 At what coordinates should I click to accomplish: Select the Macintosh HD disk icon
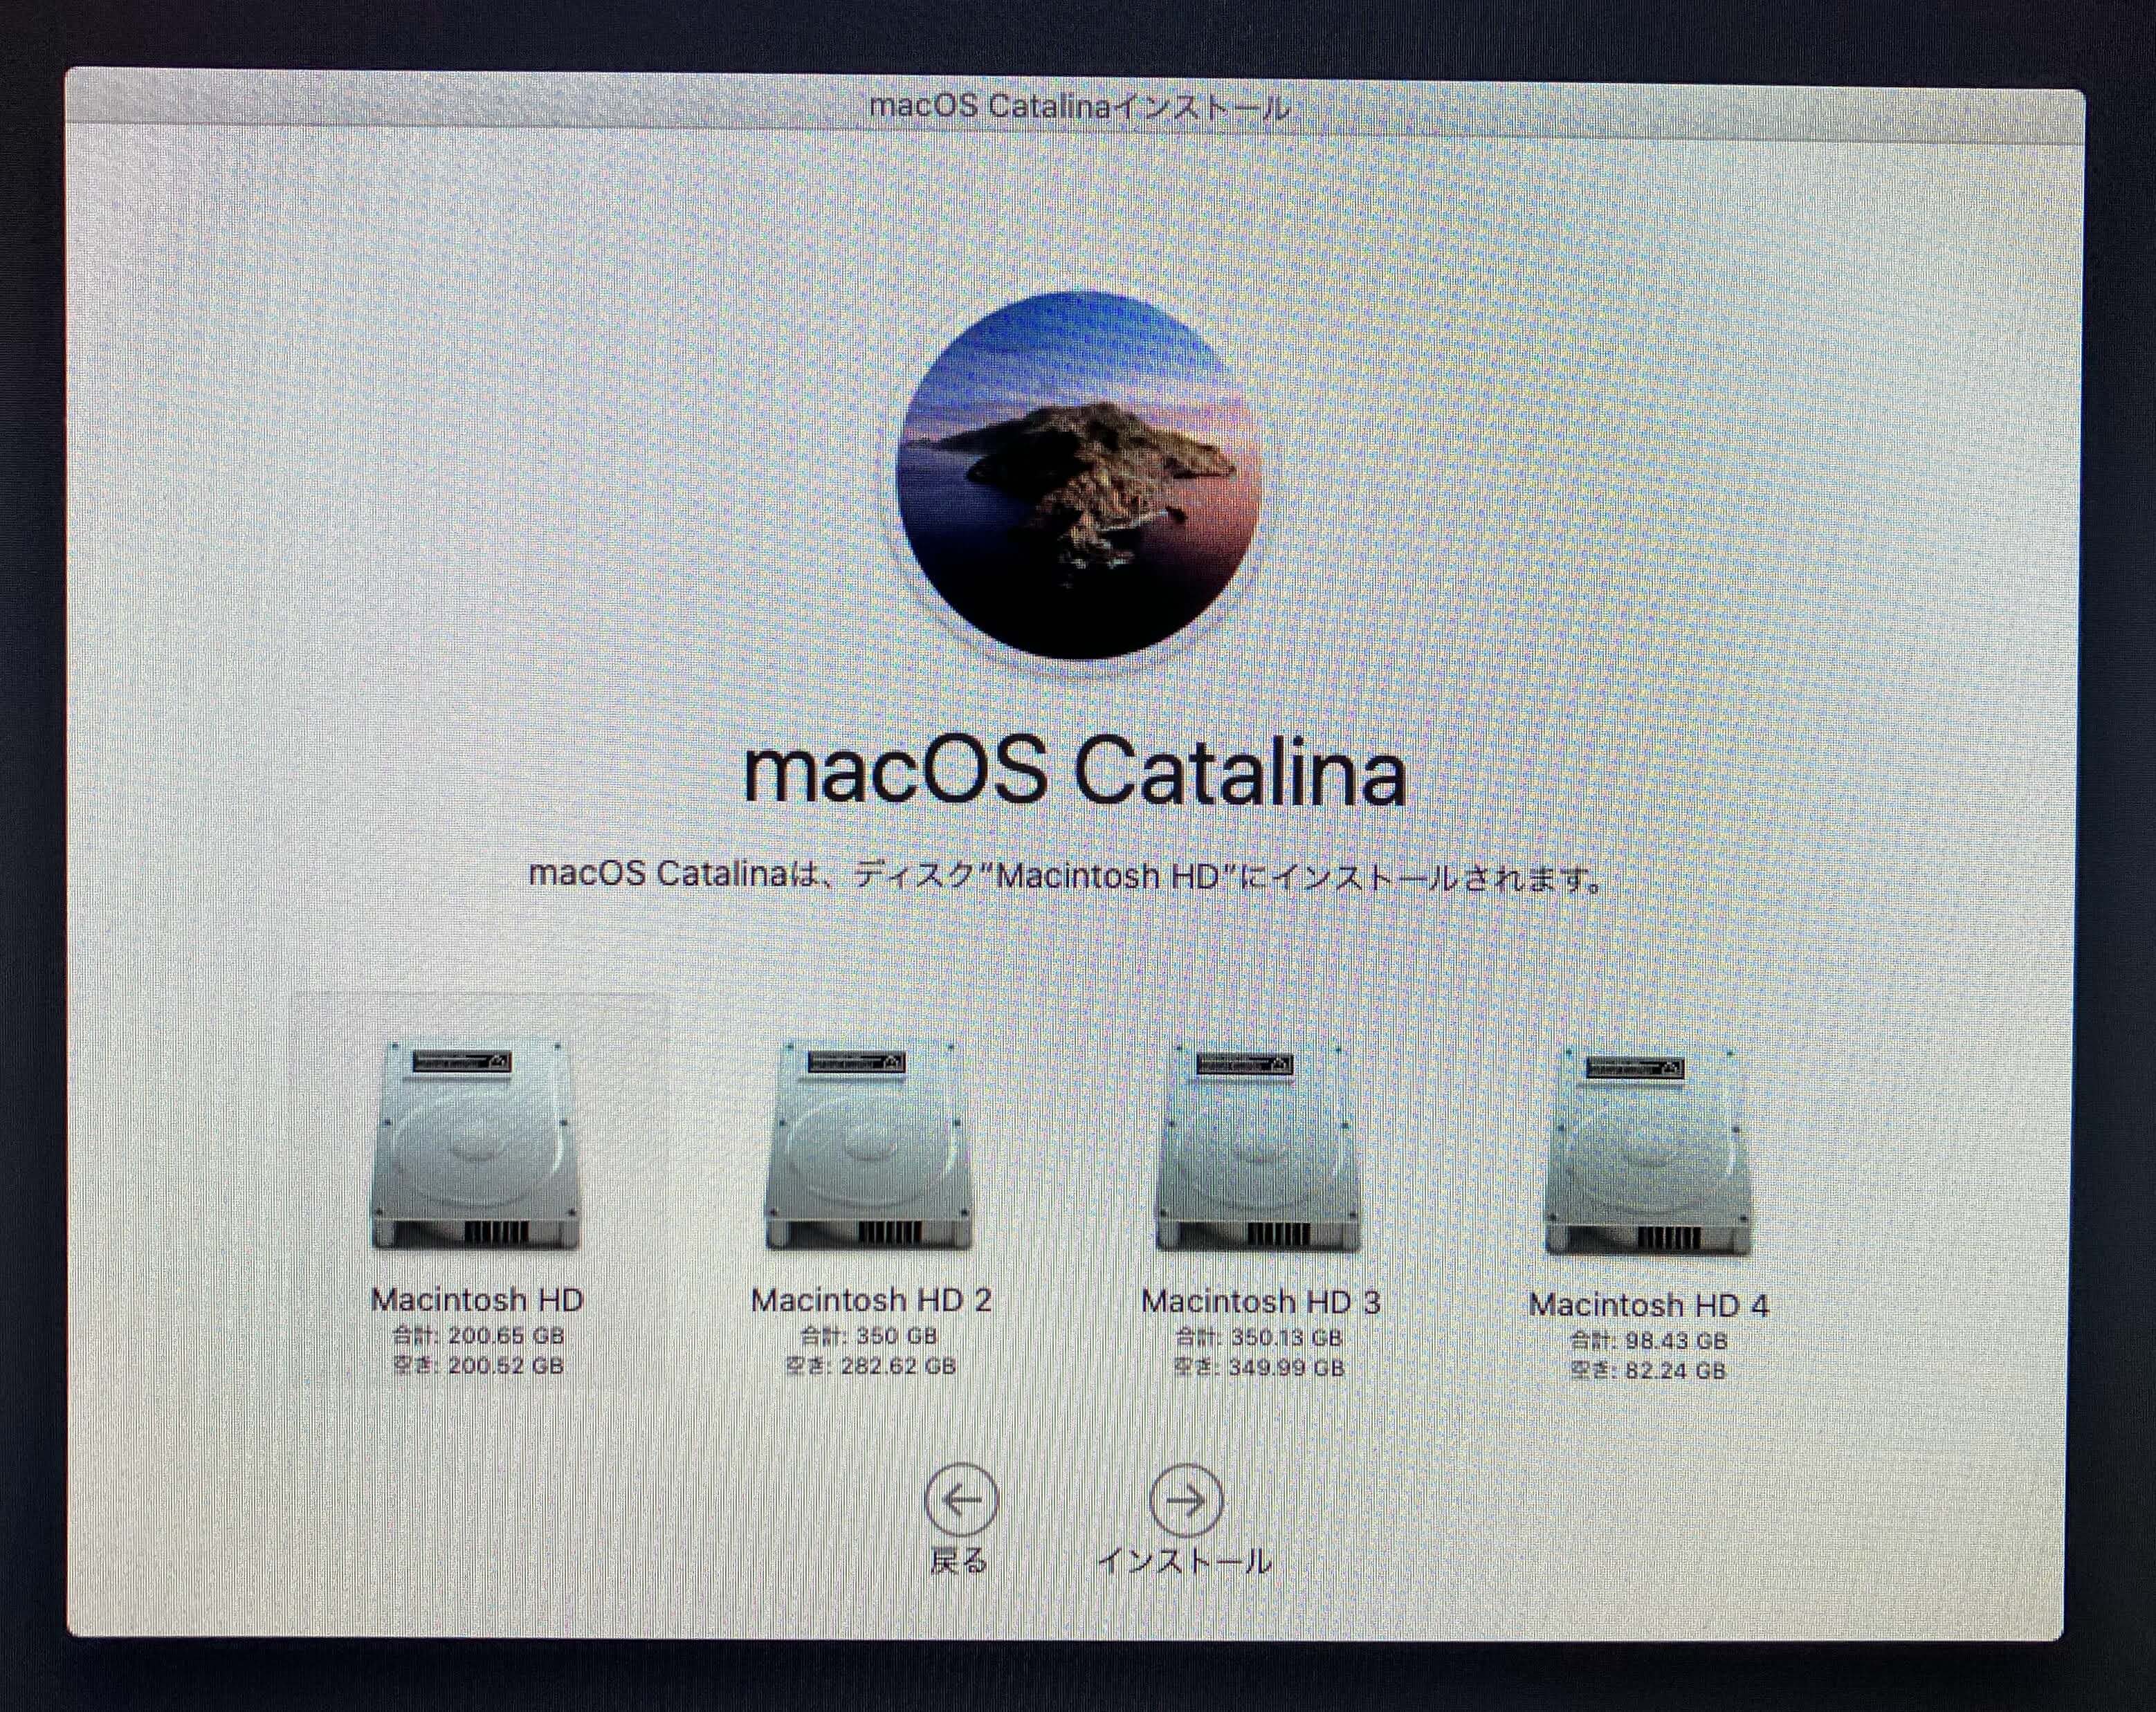476,1146
